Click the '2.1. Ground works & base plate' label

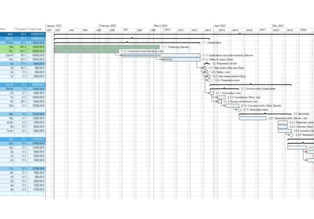point(258,89)
